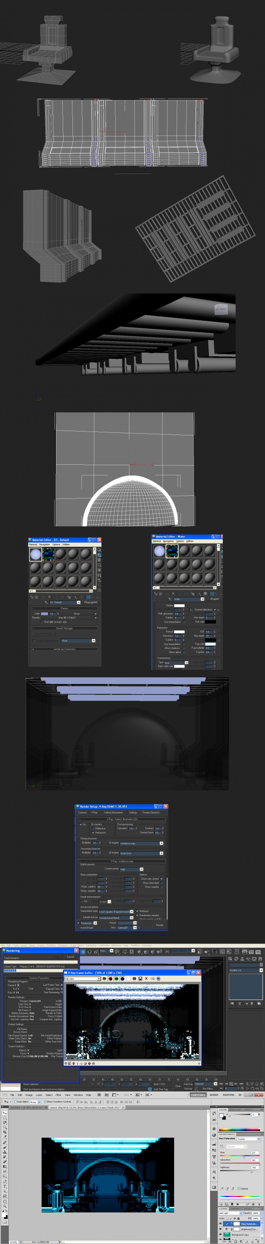Click the eyedropper beside the 03 - Default name
The width and height of the screenshot is (265, 1244).
tap(47, 603)
